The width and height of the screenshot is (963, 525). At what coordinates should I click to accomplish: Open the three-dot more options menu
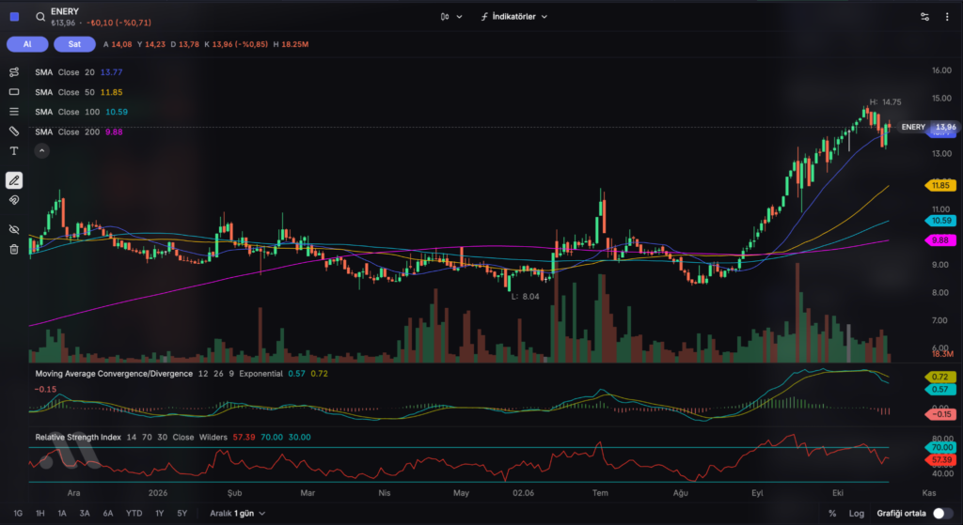coord(947,17)
